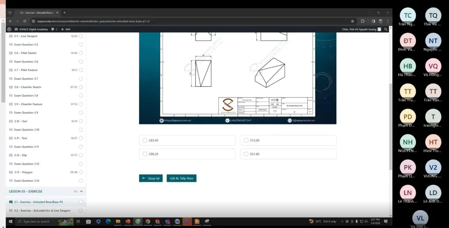Open the volume control in the tray
The width and height of the screenshot is (449, 228).
[366, 221]
